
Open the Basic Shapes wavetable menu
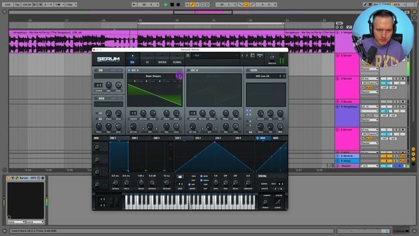153,76
